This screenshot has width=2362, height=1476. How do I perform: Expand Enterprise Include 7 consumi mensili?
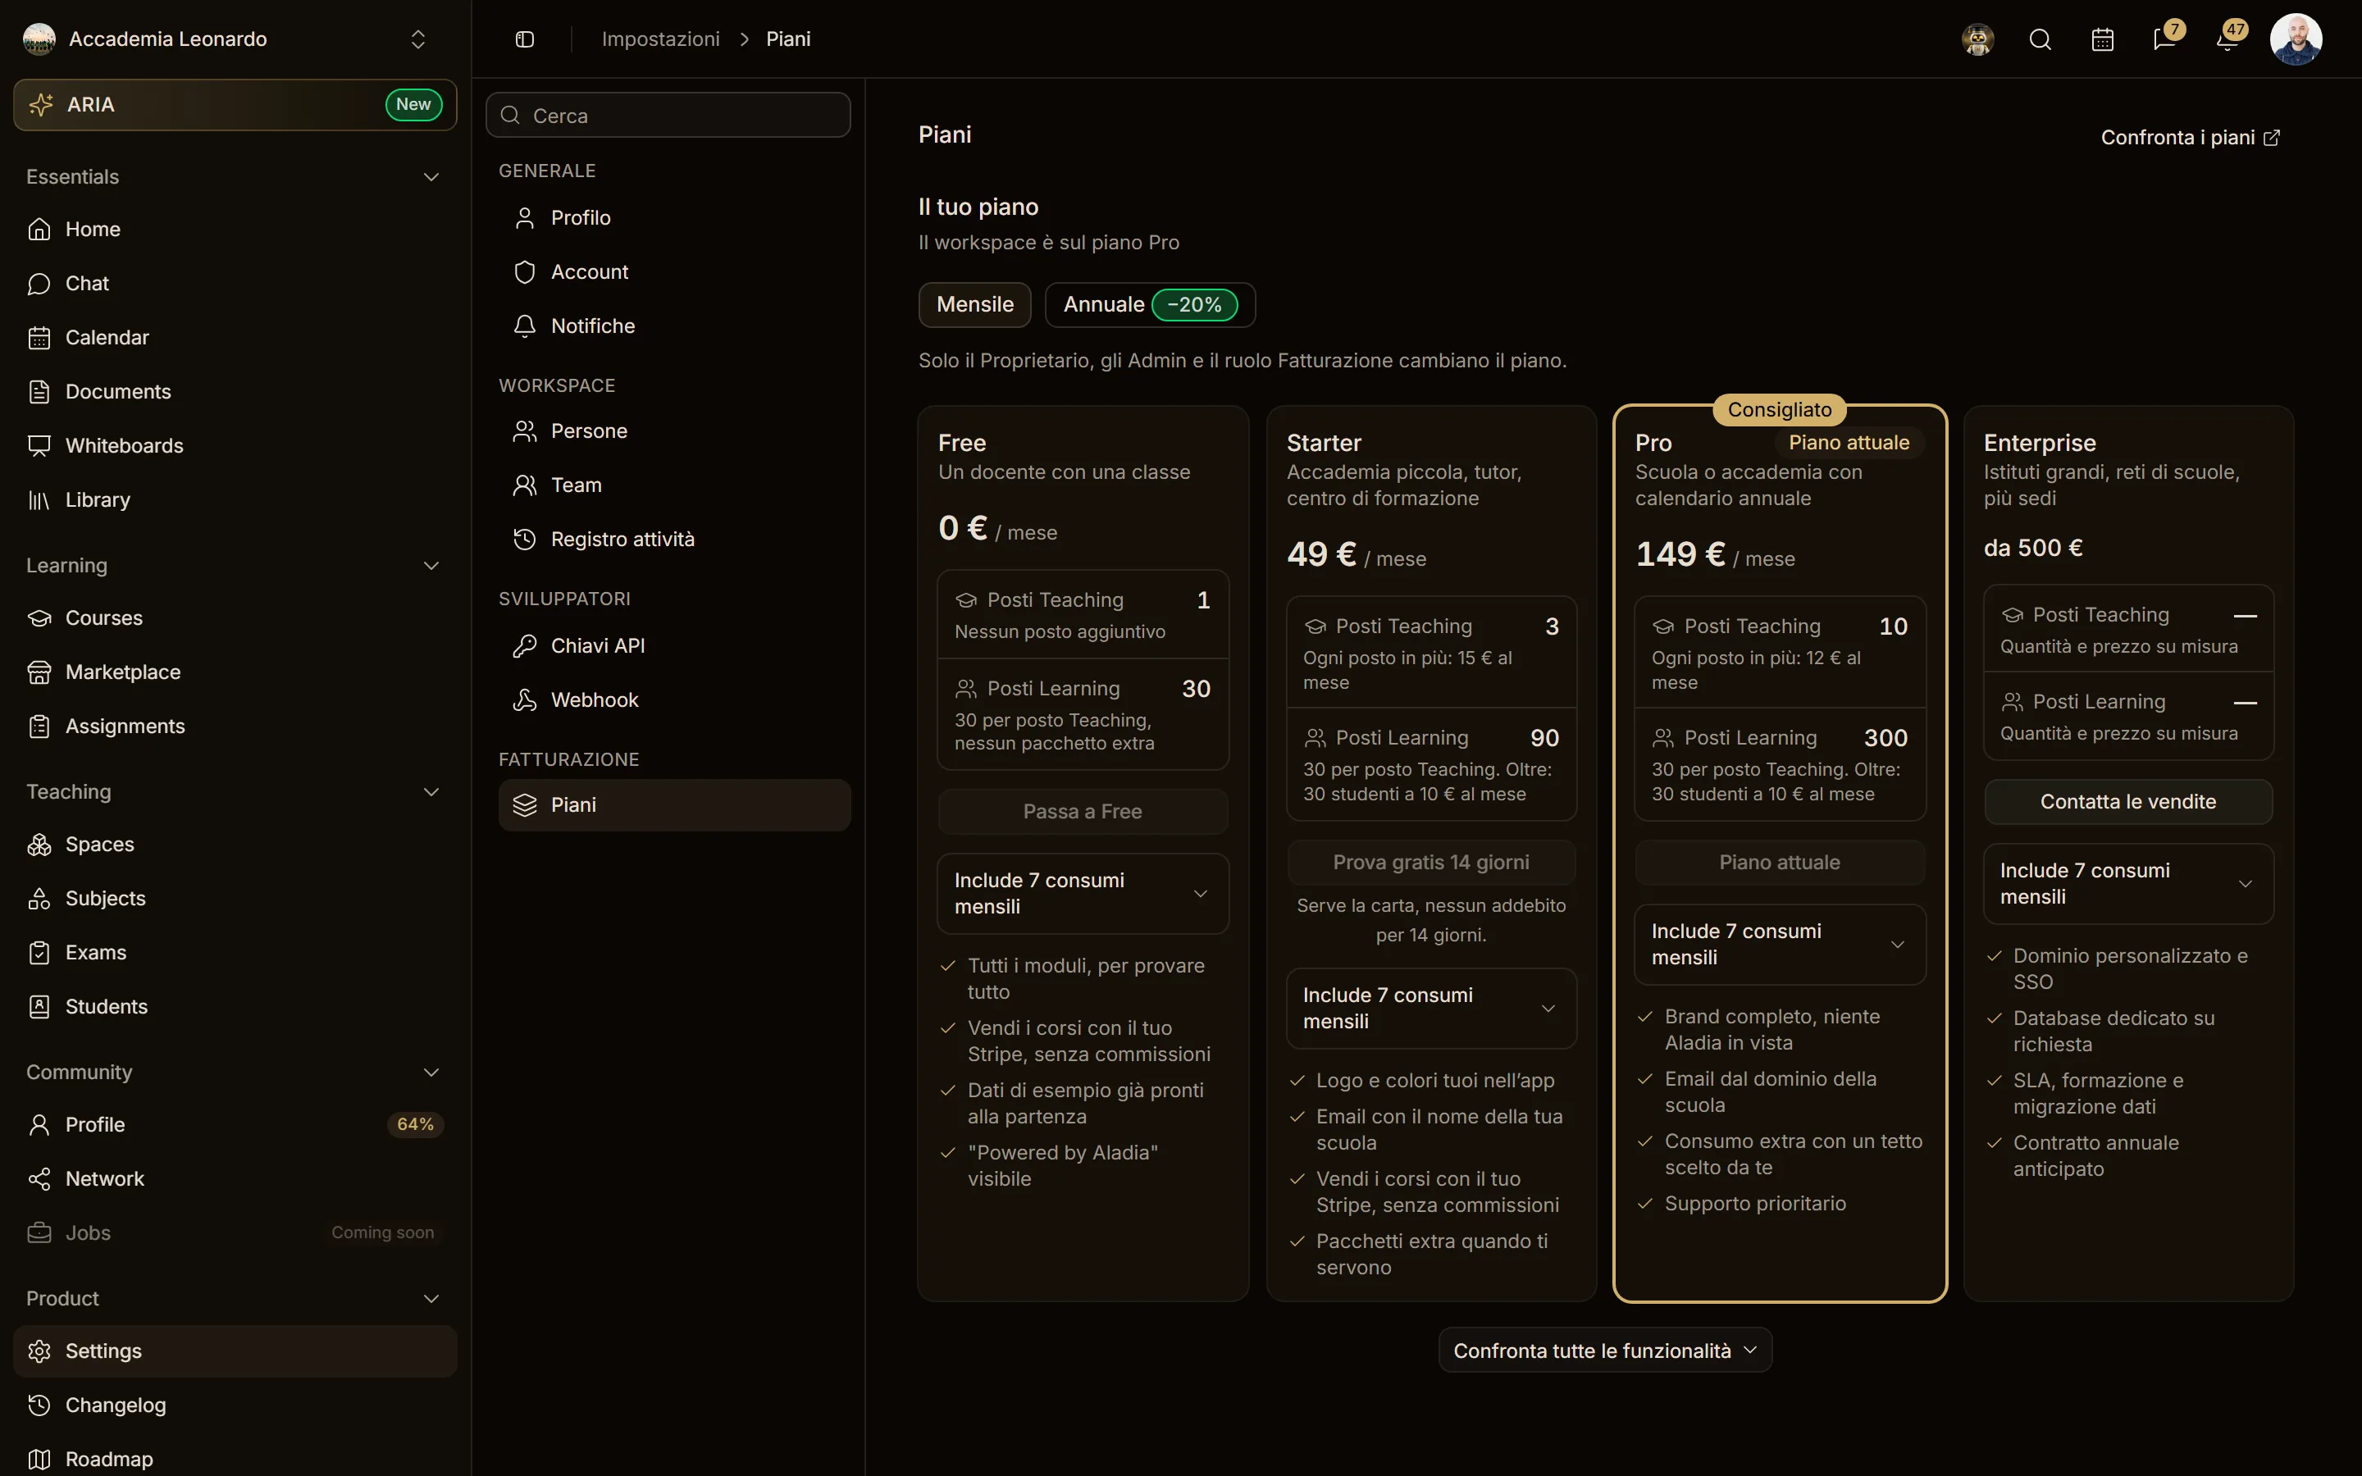(x=2127, y=885)
